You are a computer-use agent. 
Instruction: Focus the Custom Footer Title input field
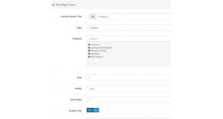point(133,17)
